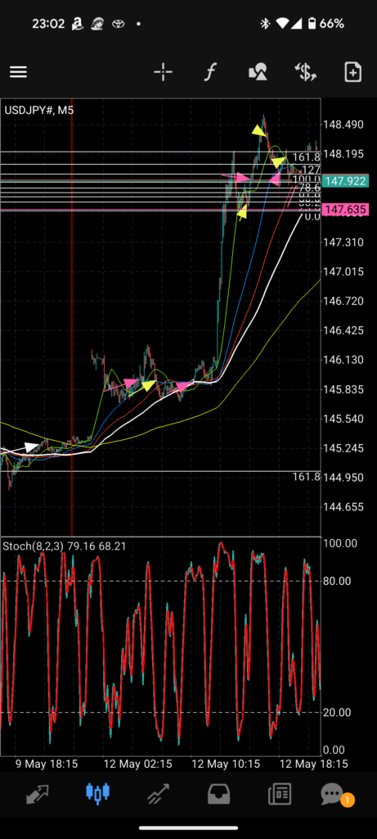This screenshot has width=377, height=839.
Task: Open the History inbox tab
Action: pyautogui.click(x=218, y=794)
